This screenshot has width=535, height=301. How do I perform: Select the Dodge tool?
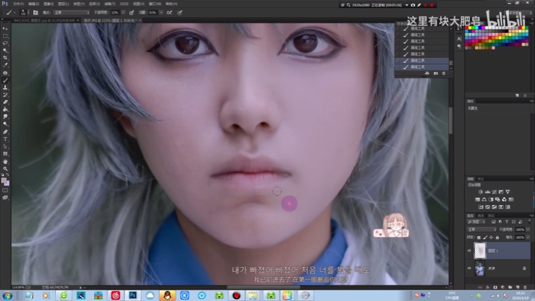(5, 124)
